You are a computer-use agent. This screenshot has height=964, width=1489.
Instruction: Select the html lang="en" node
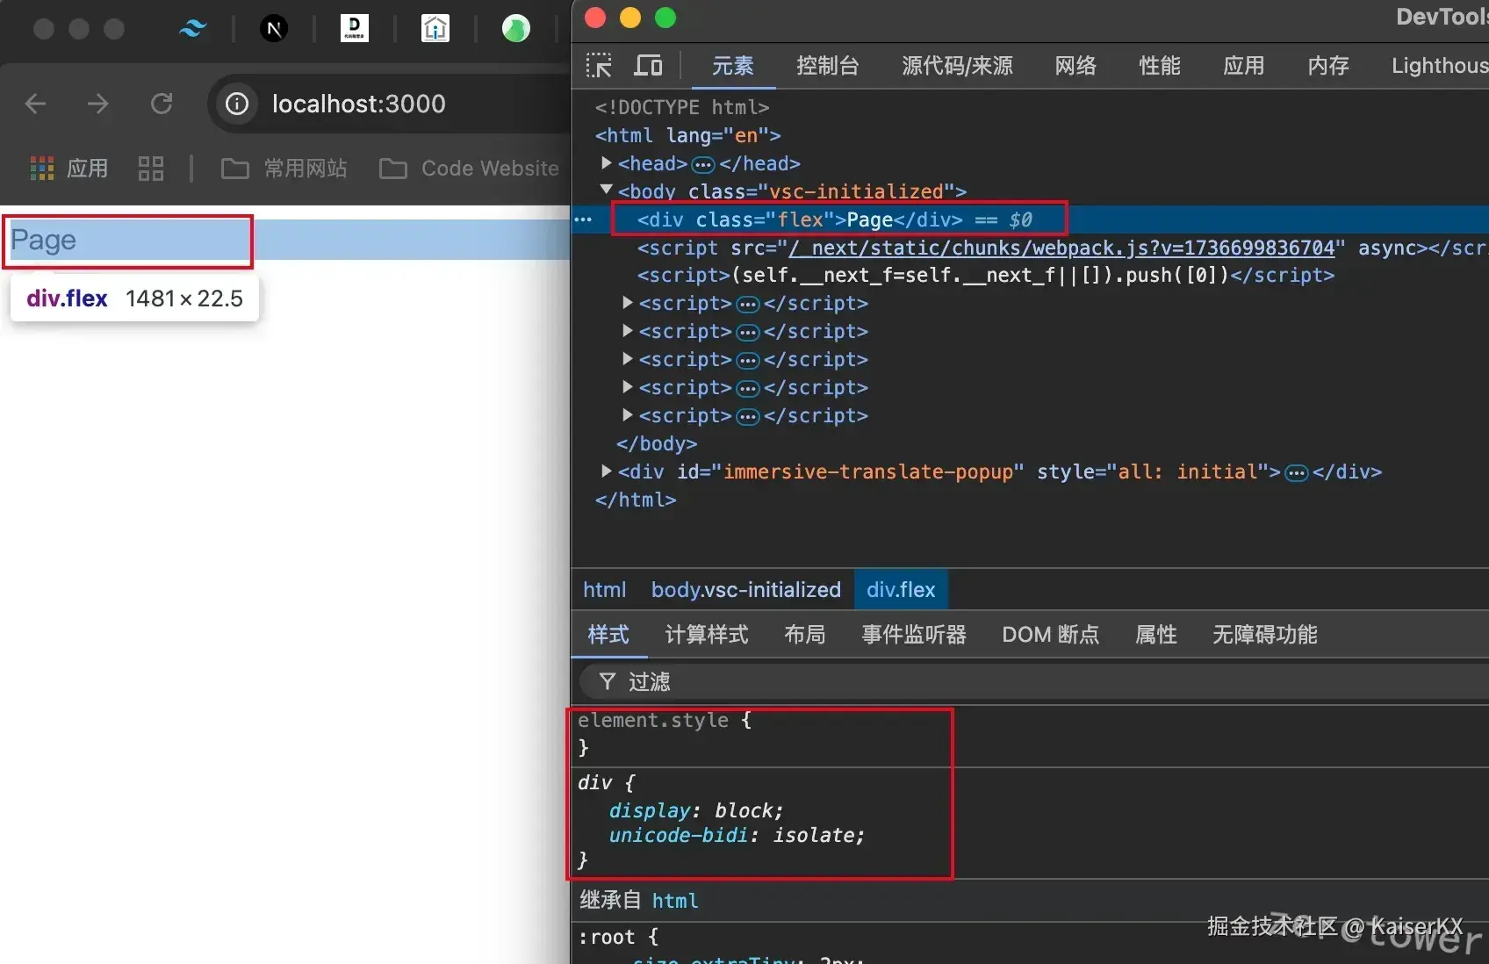[x=687, y=135]
